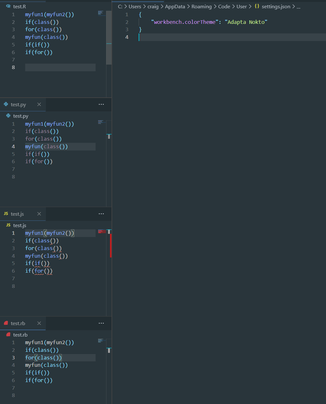326x404 pixels.
Task: Switch to the test.rb tab
Action: (18, 323)
